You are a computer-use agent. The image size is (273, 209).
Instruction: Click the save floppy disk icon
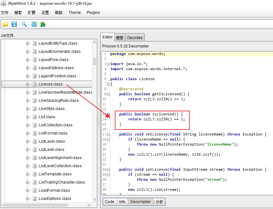14,24
